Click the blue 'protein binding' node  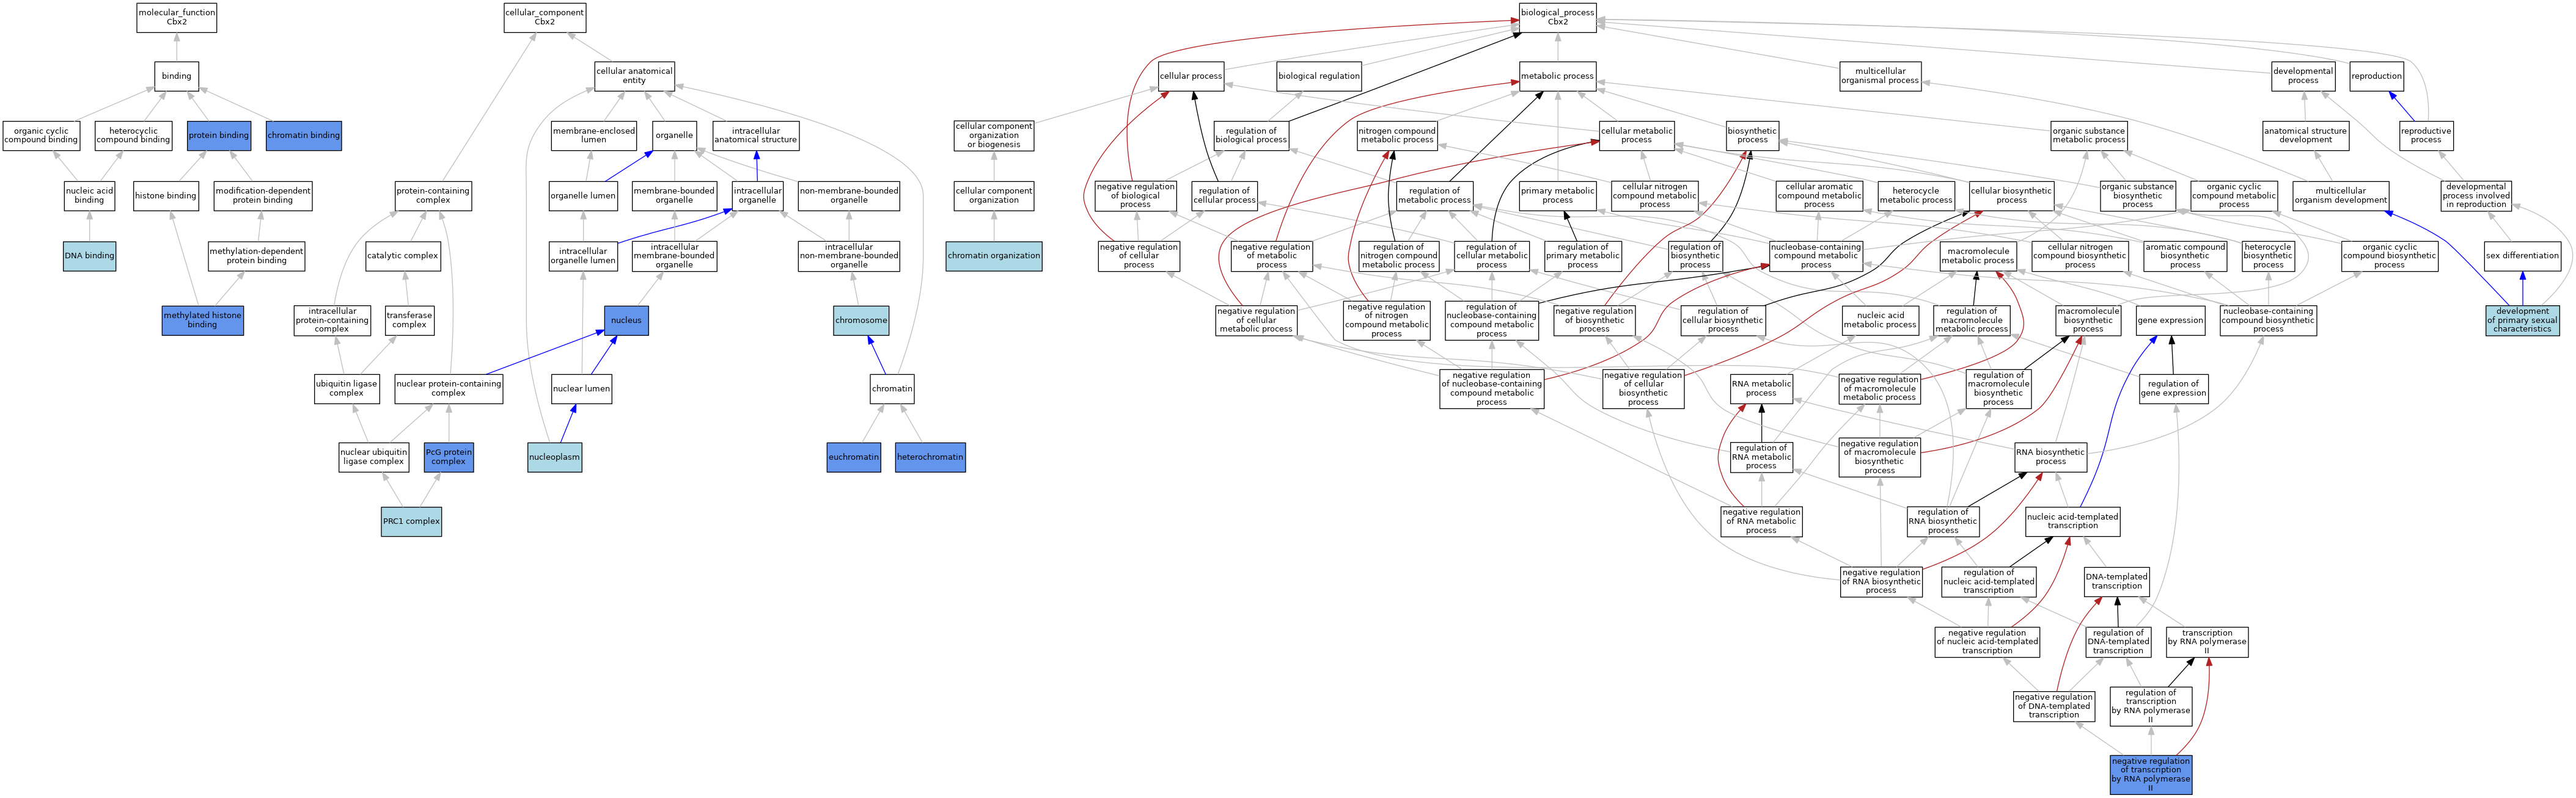pos(219,136)
